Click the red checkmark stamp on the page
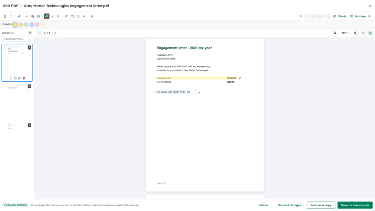The image size is (375, 211). (x=240, y=78)
